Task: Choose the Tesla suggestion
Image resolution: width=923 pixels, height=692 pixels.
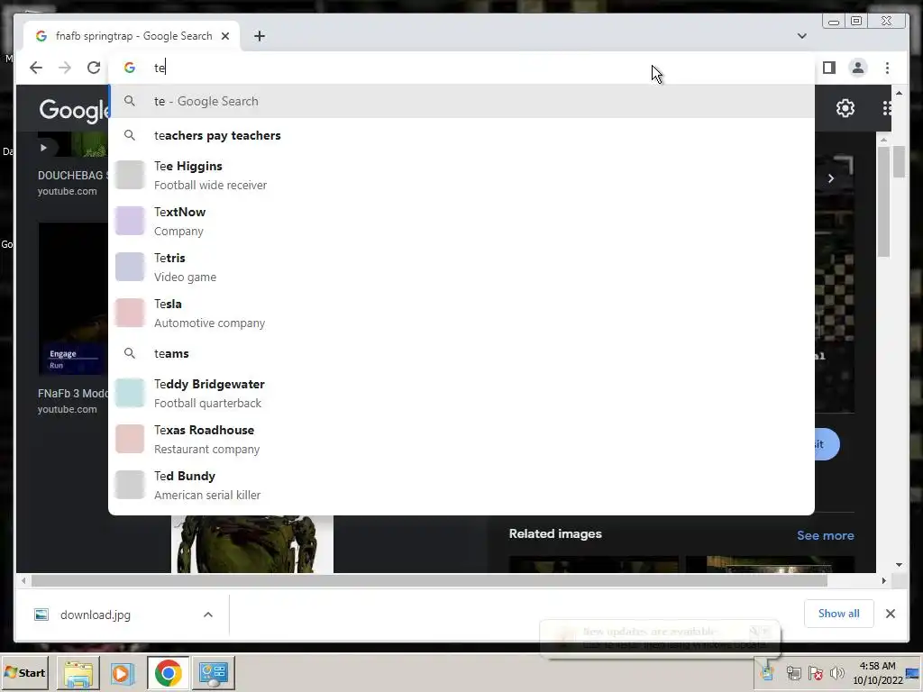Action: 461,313
